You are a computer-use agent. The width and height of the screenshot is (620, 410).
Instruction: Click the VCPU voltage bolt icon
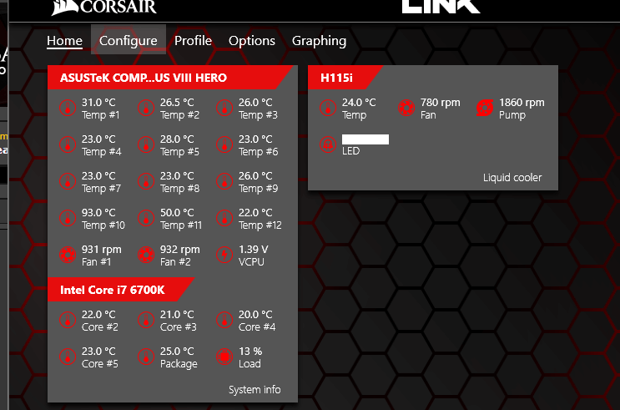click(x=224, y=255)
